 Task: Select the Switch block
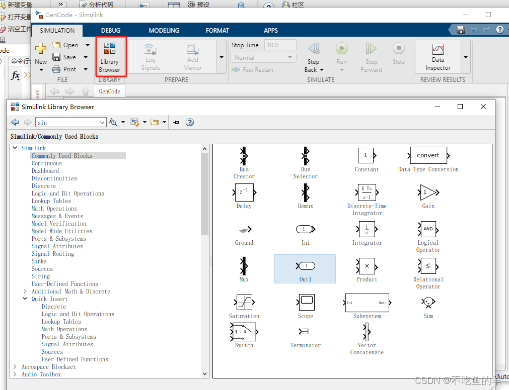click(244, 335)
